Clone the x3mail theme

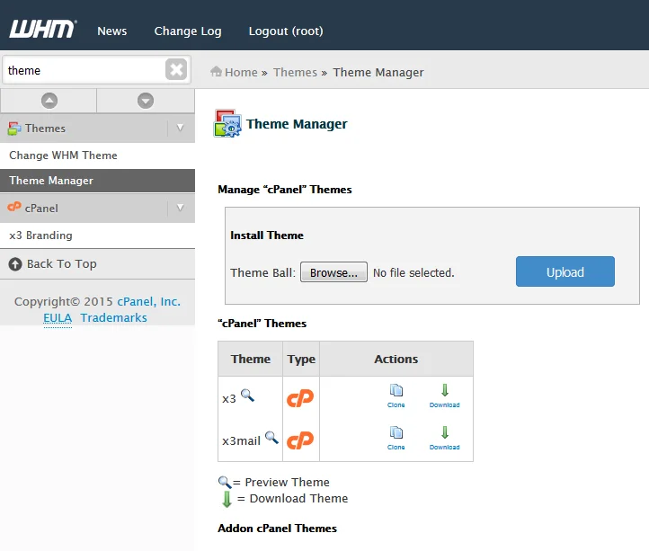pyautogui.click(x=396, y=439)
